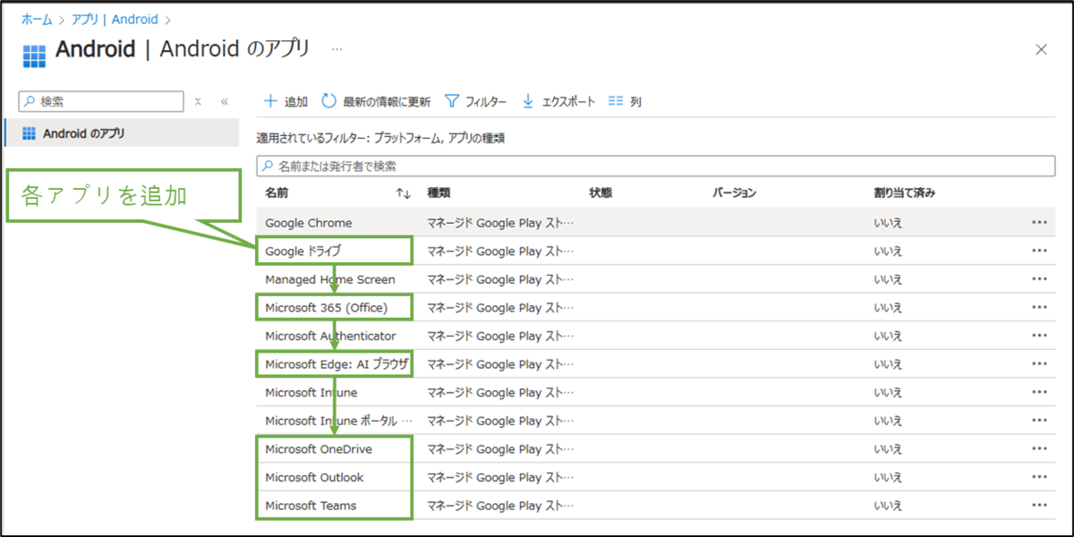Open more options for Intune ポータル row

pyautogui.click(x=1039, y=421)
